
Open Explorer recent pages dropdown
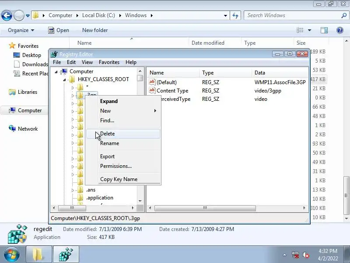click(x=28, y=16)
